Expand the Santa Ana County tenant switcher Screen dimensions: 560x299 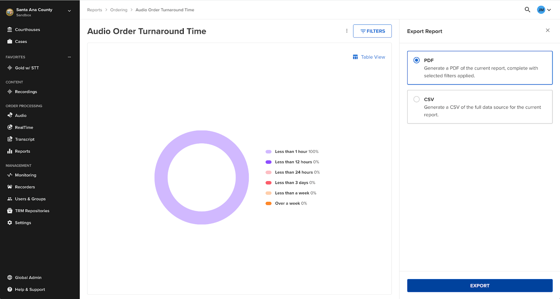[69, 11]
